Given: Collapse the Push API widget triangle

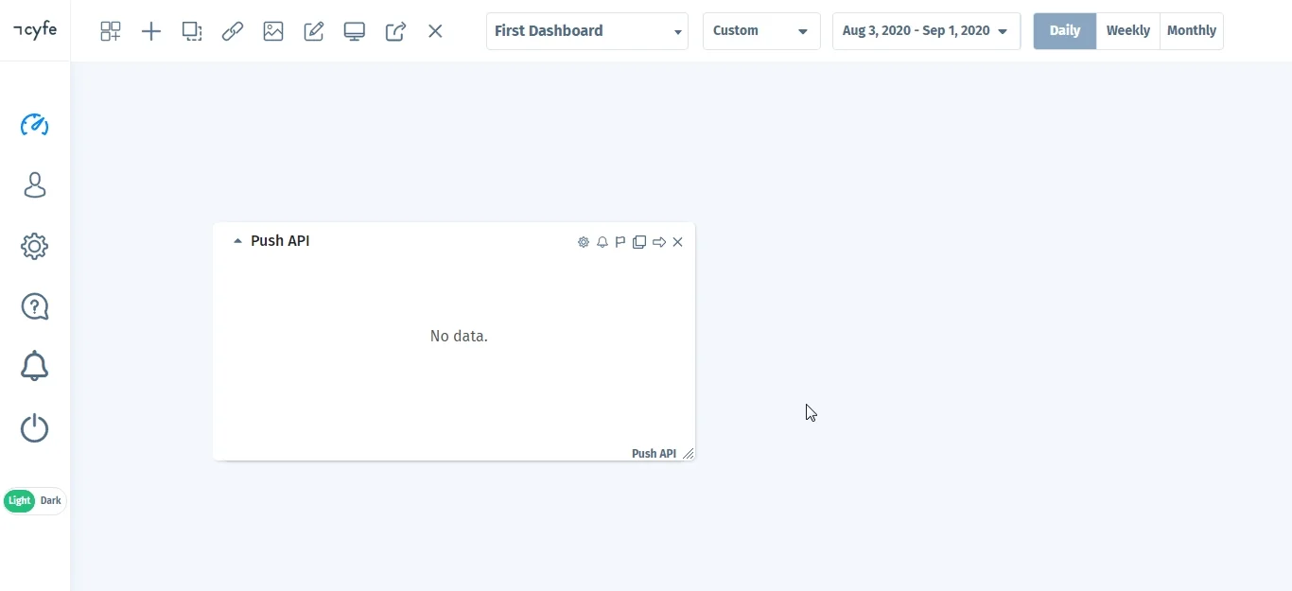Looking at the screenshot, I should [x=237, y=241].
